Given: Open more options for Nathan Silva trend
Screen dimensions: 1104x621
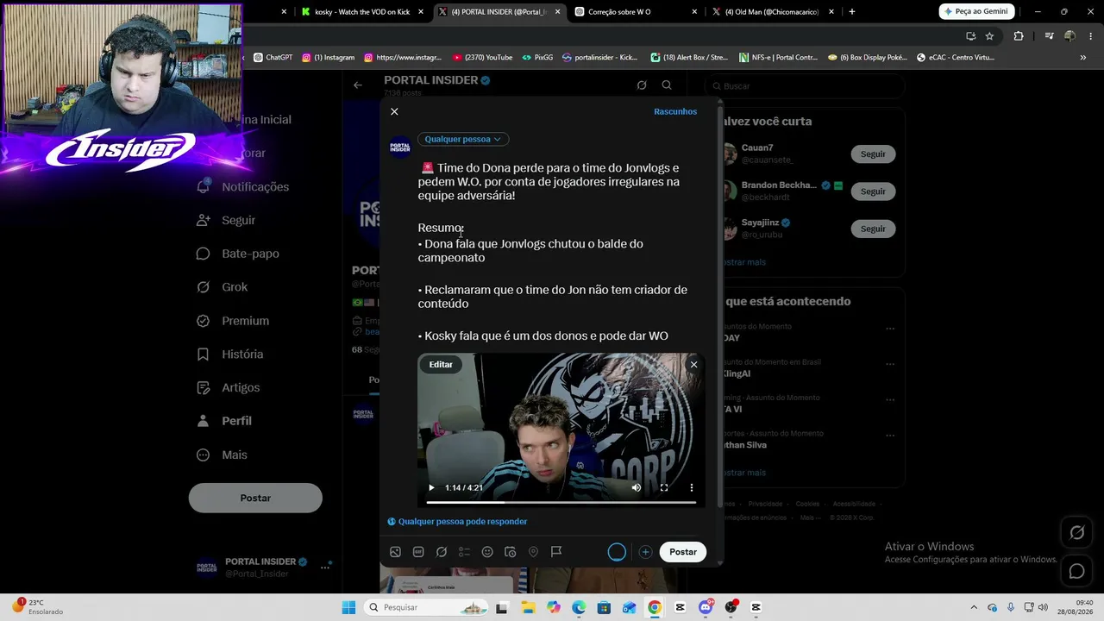Looking at the screenshot, I should 890,436.
